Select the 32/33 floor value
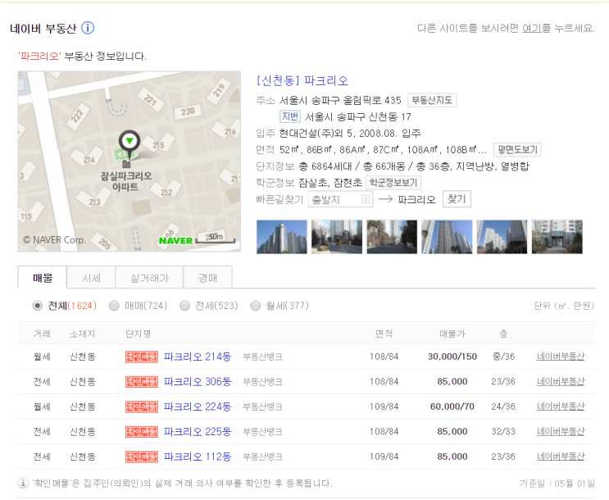609x500 pixels. point(503,432)
